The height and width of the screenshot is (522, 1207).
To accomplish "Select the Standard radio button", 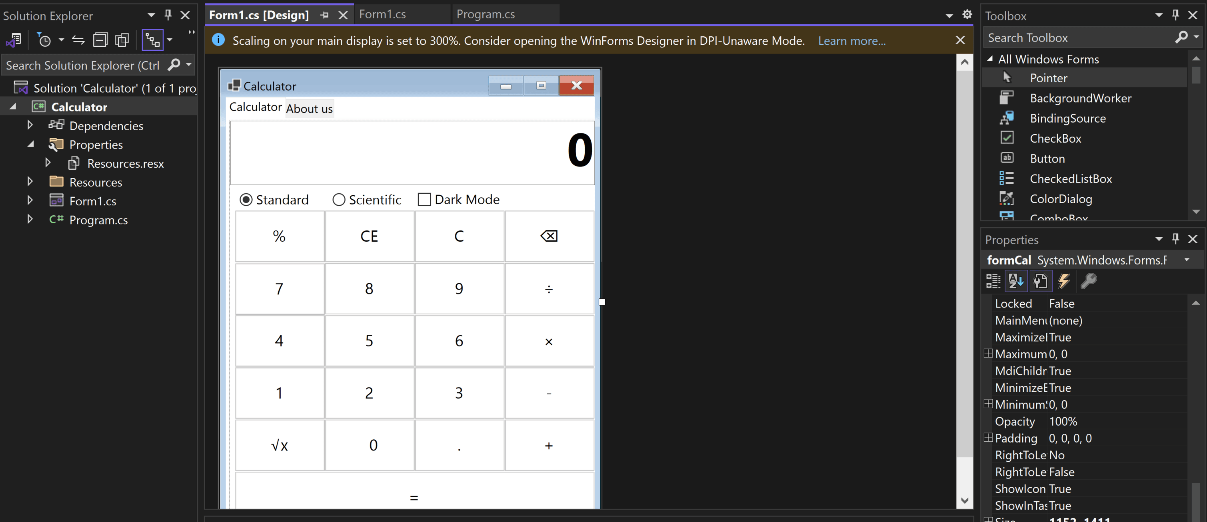I will [x=274, y=200].
